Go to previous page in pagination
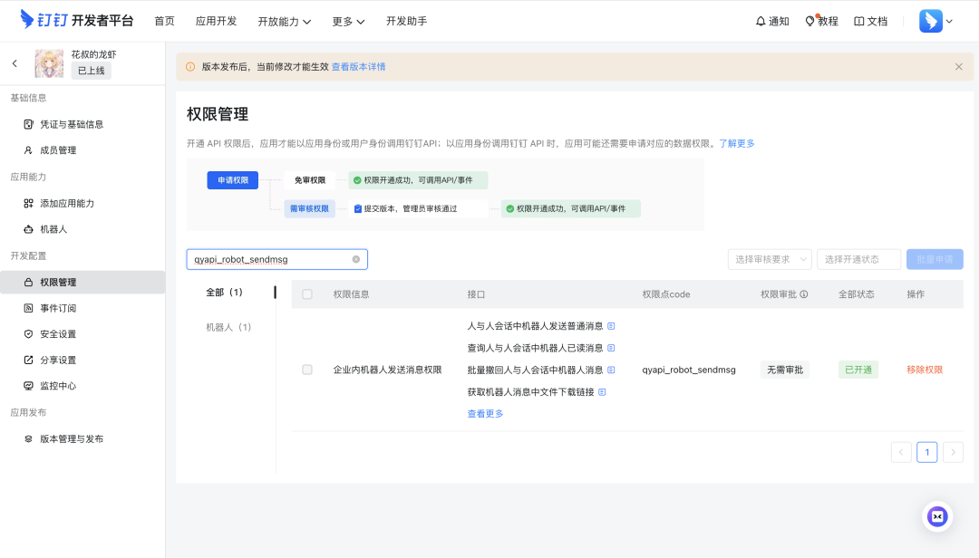The height and width of the screenshot is (558, 979). 901,452
